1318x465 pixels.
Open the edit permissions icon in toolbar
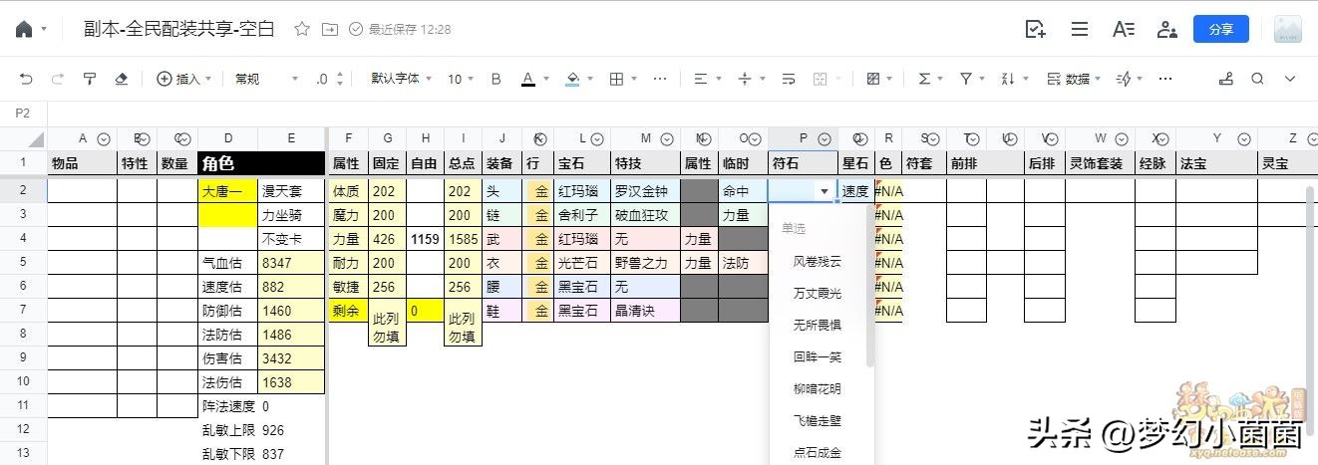pyautogui.click(x=1225, y=79)
